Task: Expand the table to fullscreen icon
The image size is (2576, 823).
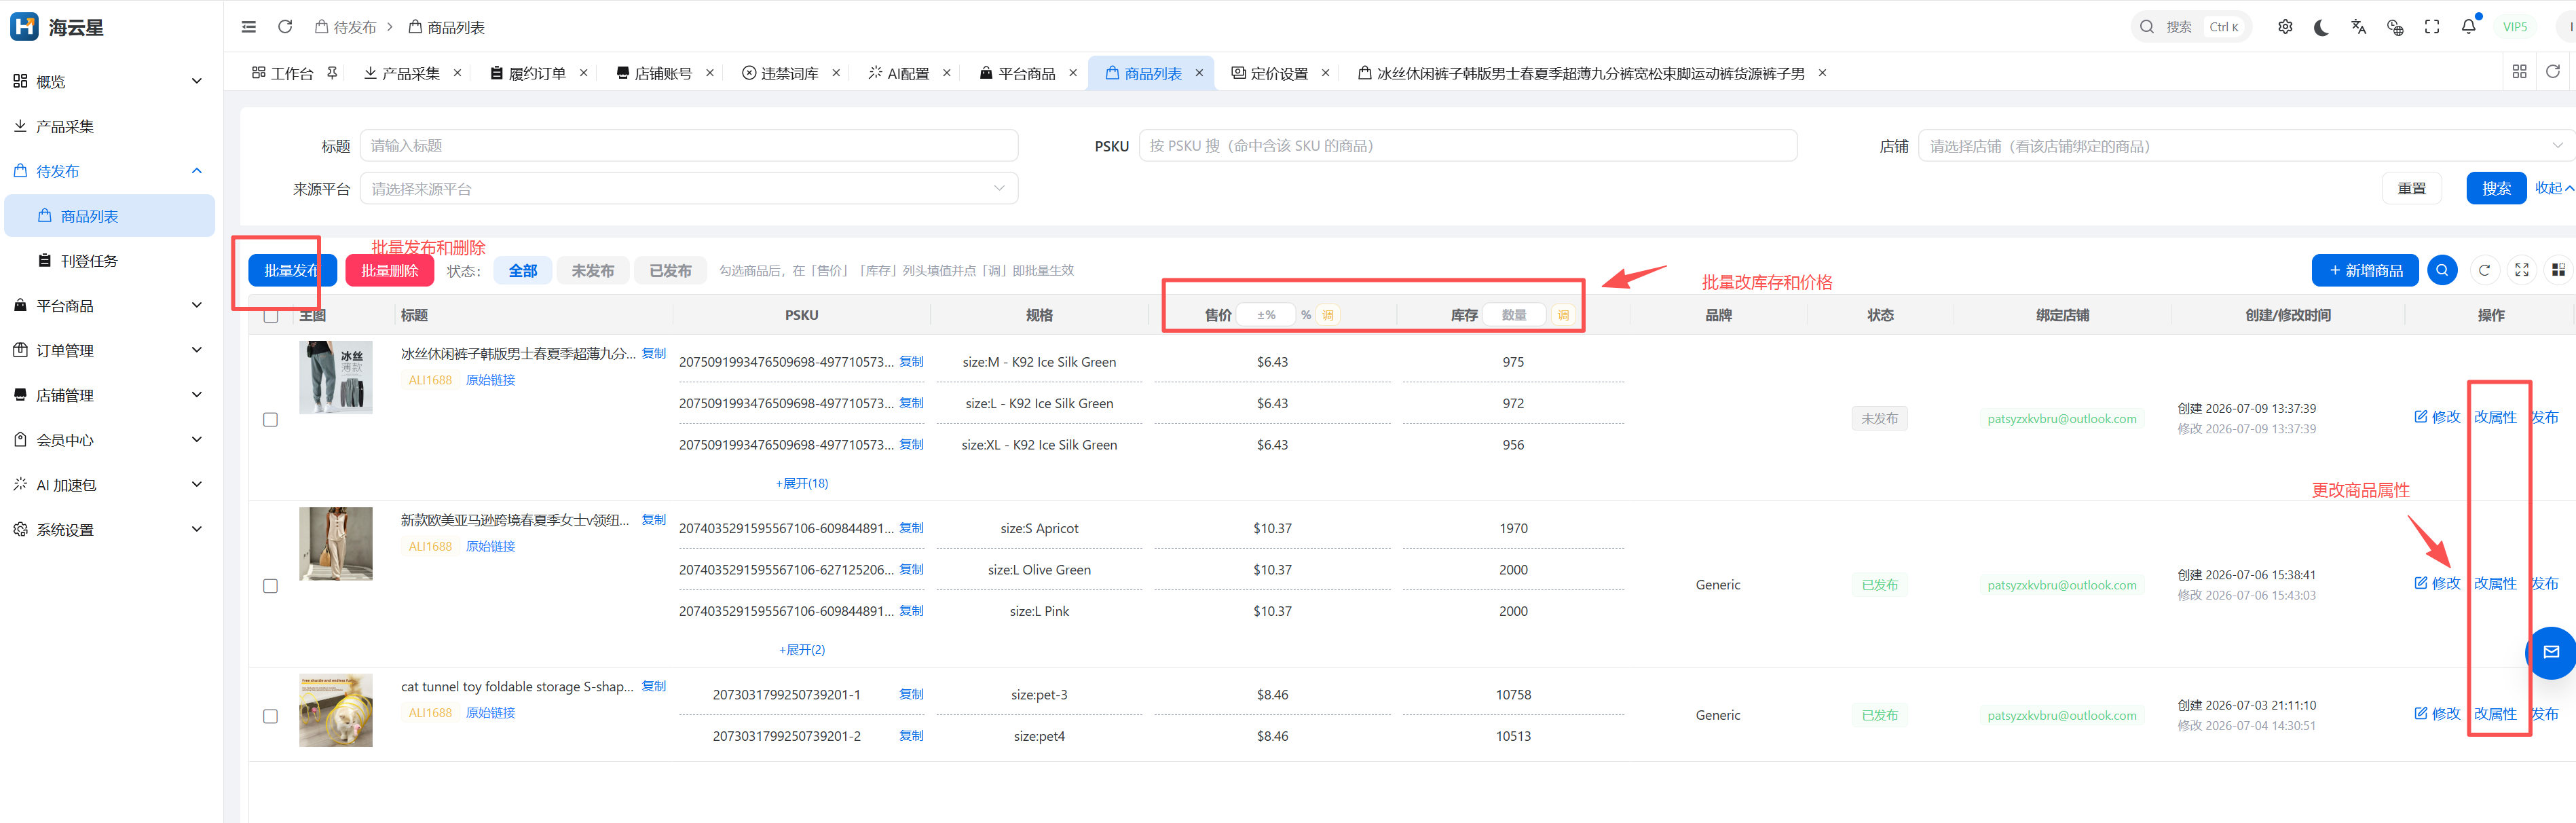Action: pyautogui.click(x=2522, y=270)
